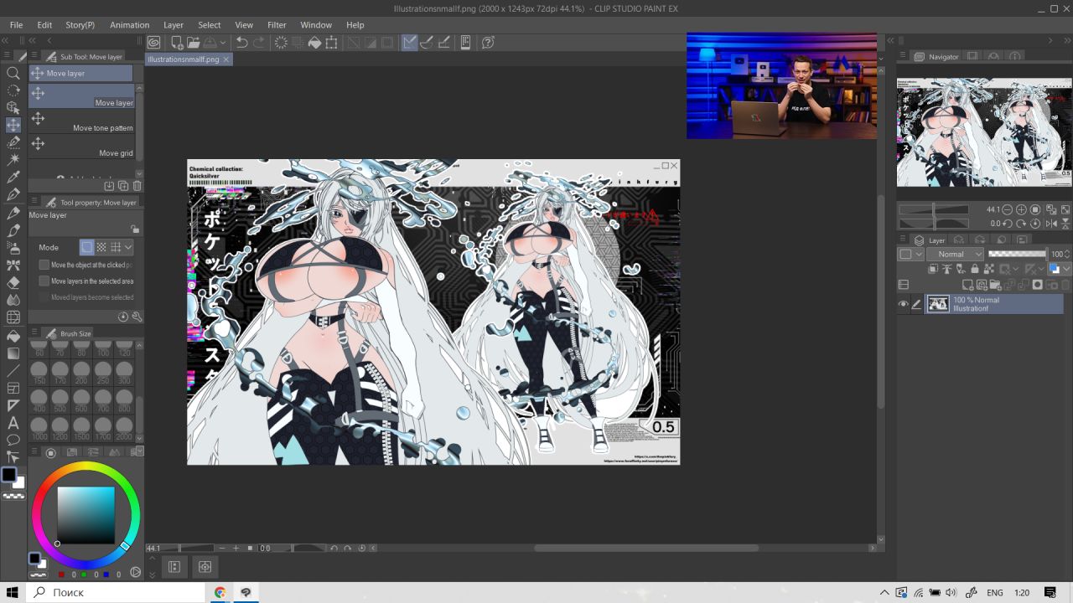Open Clip Studio launcher icon
Screen dimensions: 1073x603
(154, 43)
